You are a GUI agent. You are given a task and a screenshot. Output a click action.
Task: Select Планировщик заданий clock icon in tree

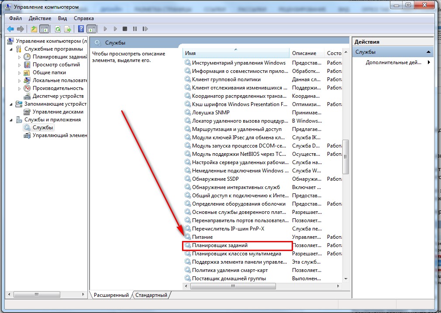(27, 57)
